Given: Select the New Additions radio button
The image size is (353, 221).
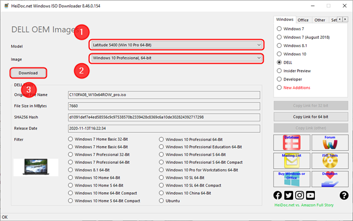Looking at the screenshot, I should pos(279,88).
